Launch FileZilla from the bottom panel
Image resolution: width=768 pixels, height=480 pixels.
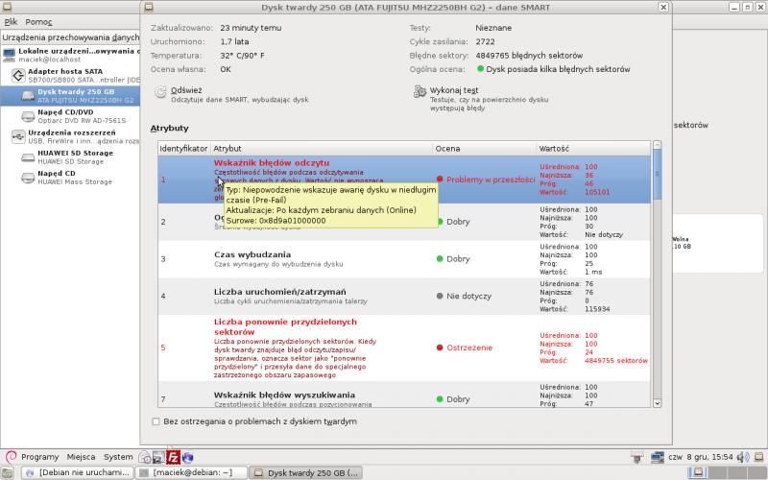click(174, 457)
